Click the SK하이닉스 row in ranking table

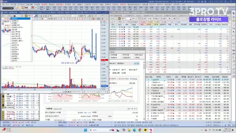(188, 82)
